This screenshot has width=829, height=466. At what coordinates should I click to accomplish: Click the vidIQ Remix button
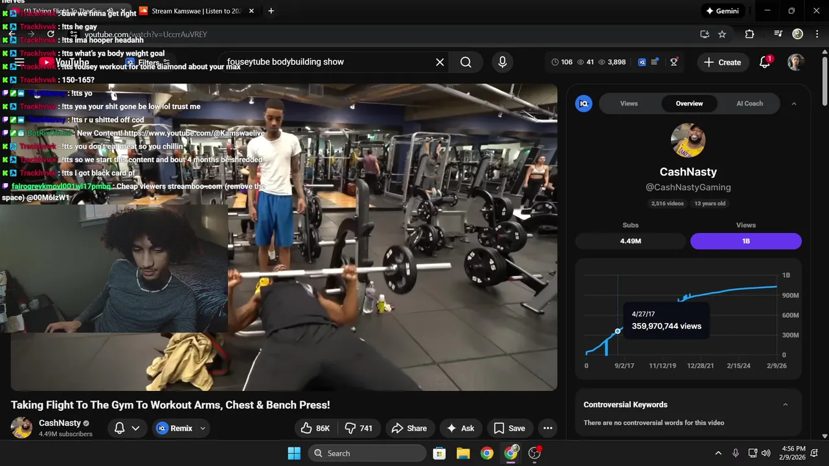point(175,428)
